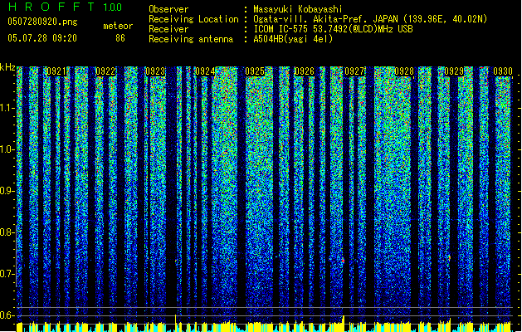Viewport: 522px width, 332px height.
Task: Click the 0923 time marker
Action: pos(155,71)
